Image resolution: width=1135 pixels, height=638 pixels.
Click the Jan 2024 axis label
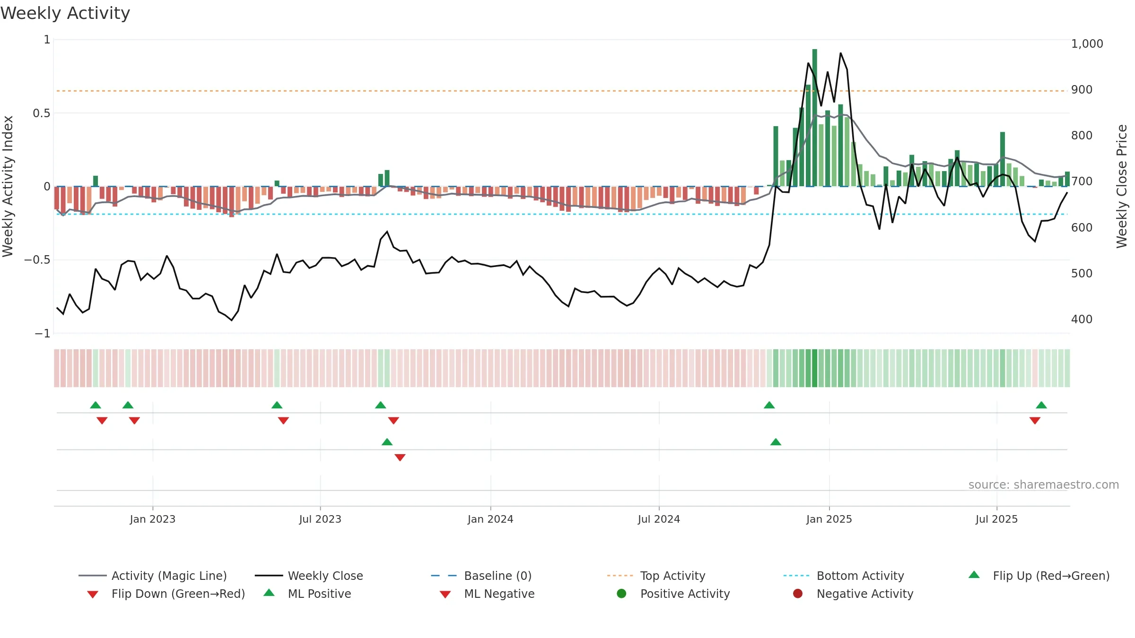pyautogui.click(x=490, y=519)
